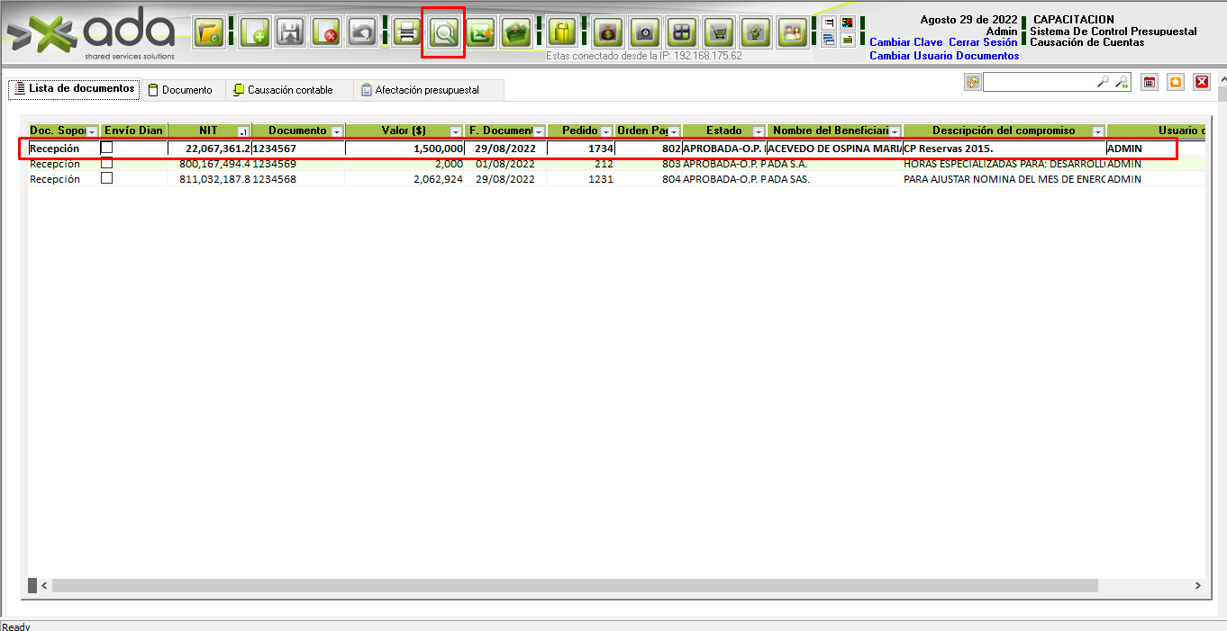Click the undo arrow toolbar icon
Screen dimensions: 1227x631
361,33
